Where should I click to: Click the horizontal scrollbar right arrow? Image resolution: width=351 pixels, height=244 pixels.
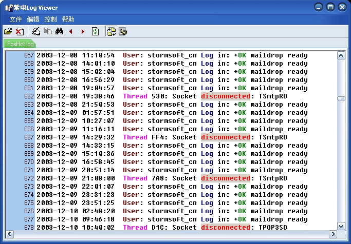[333, 234]
